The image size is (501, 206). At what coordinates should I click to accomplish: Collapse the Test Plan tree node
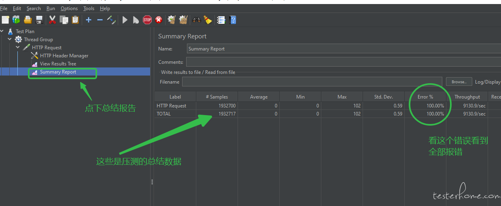pyautogui.click(x=2, y=31)
